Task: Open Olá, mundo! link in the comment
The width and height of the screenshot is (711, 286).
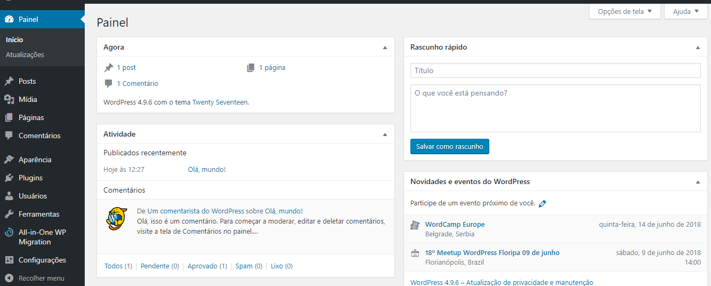Action: tap(284, 211)
